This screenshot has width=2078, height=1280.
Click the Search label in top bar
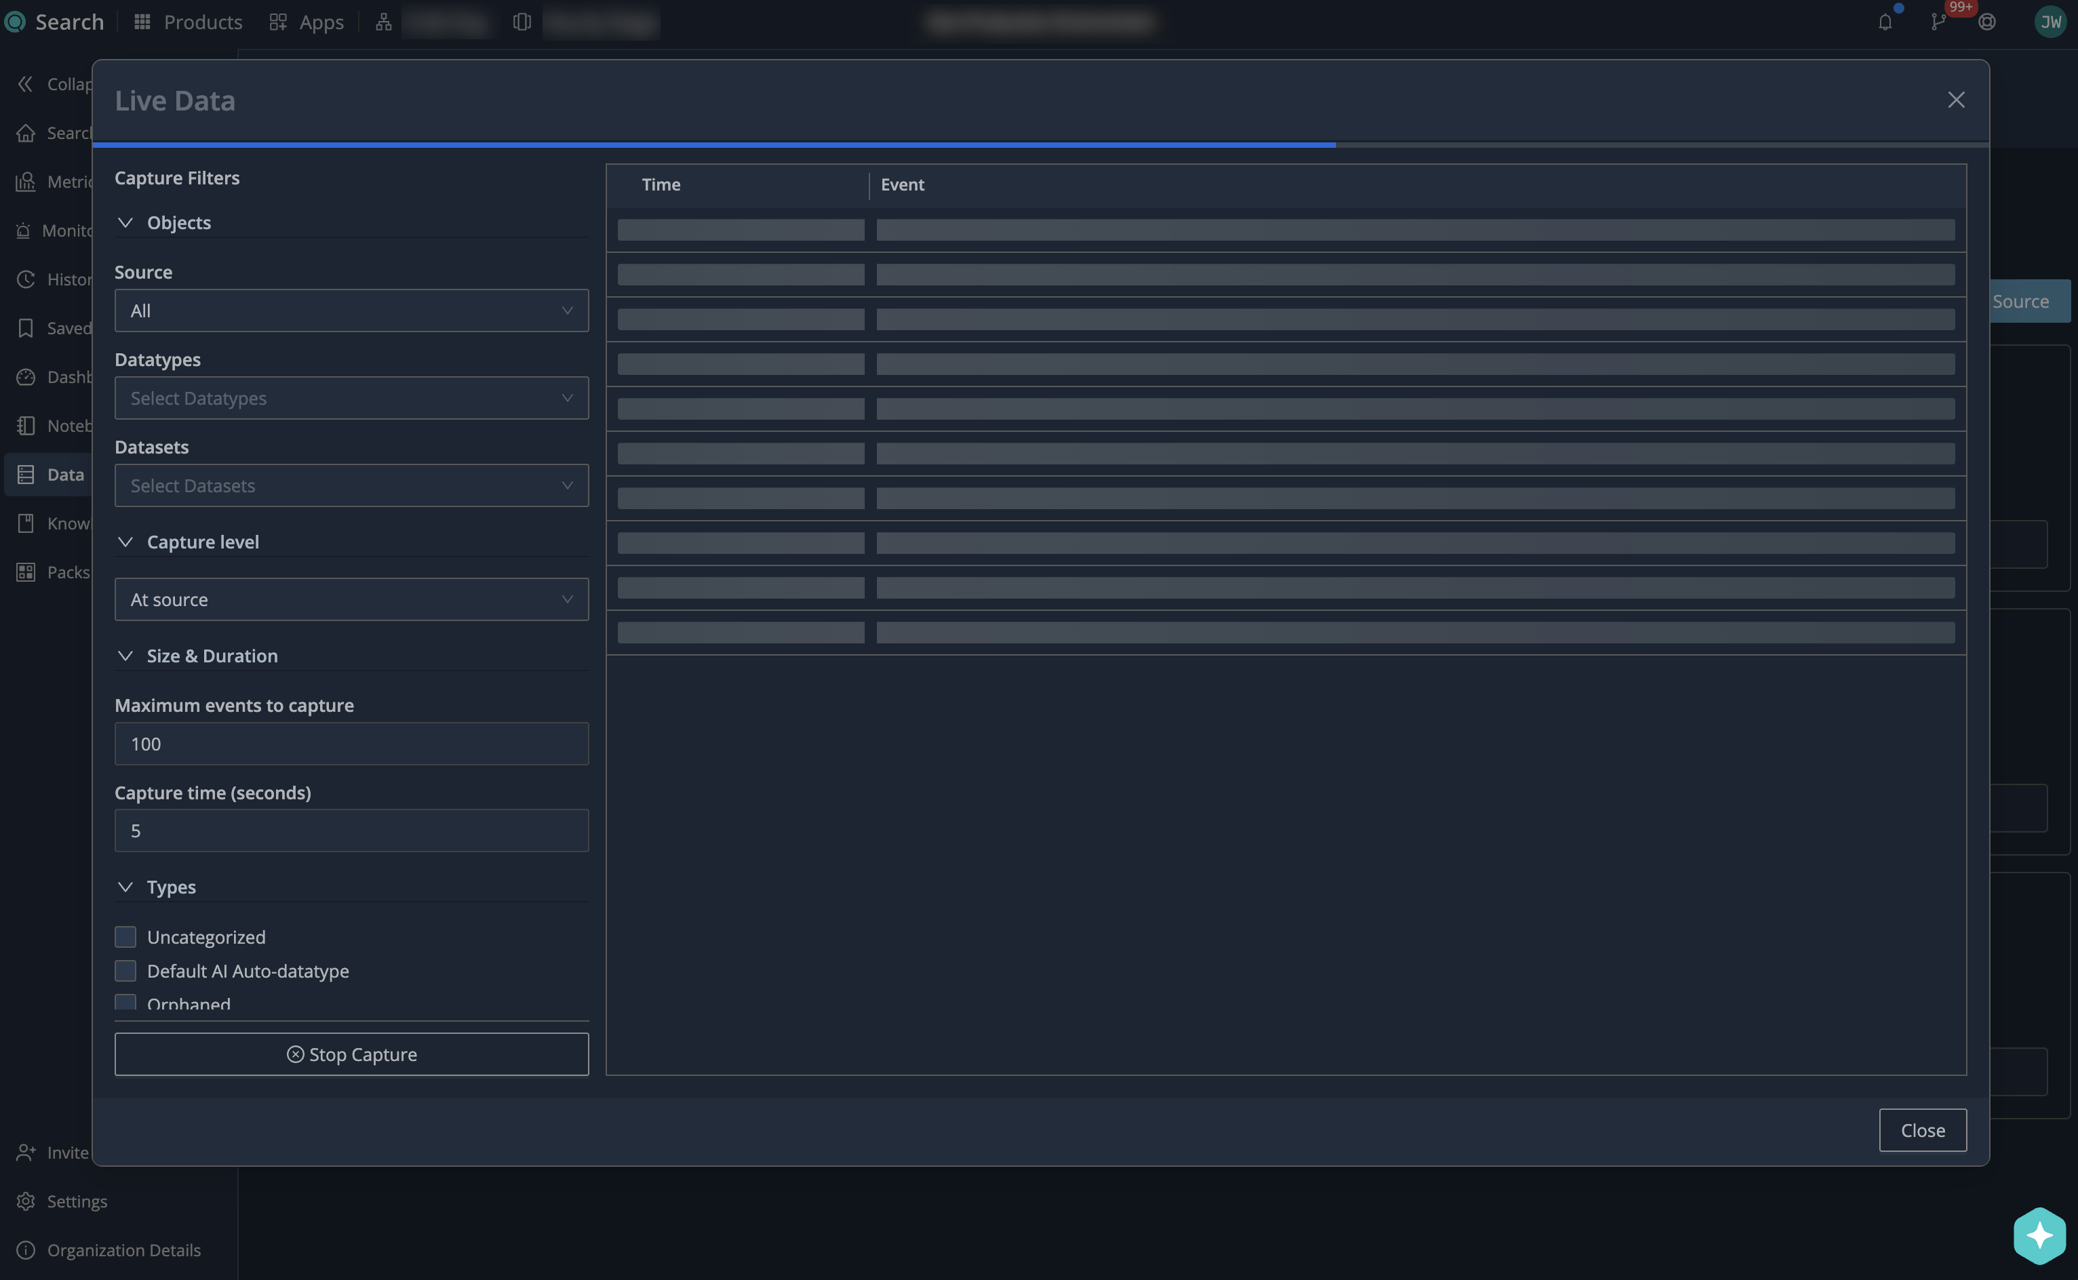pos(69,21)
